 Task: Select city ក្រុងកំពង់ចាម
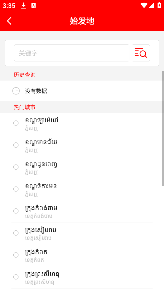[82, 212]
